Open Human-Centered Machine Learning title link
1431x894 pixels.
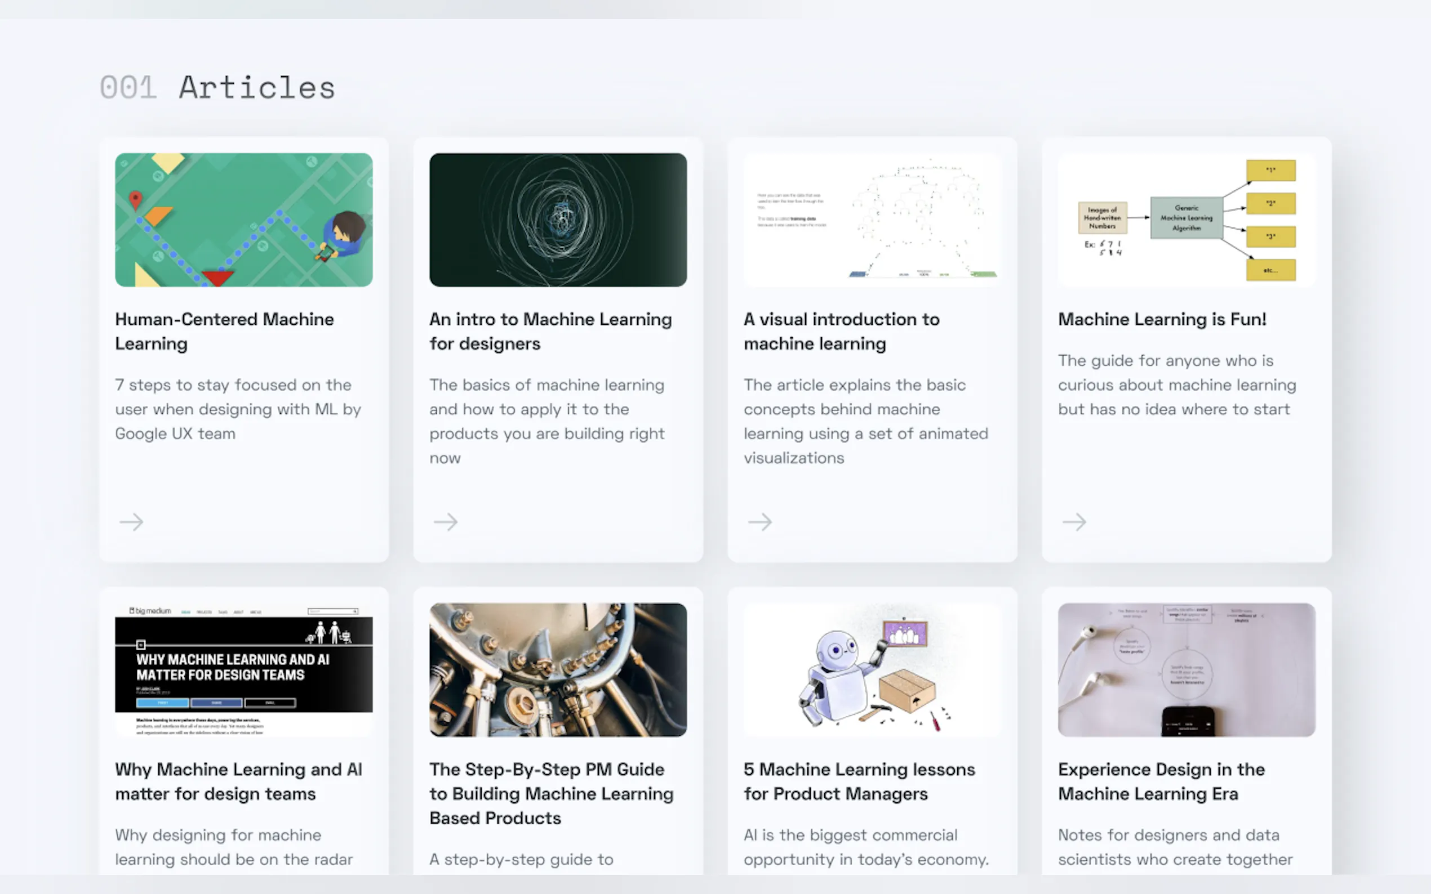[224, 331]
